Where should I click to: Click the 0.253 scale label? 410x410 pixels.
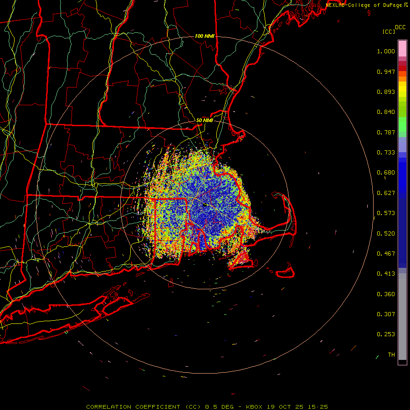click(x=386, y=334)
